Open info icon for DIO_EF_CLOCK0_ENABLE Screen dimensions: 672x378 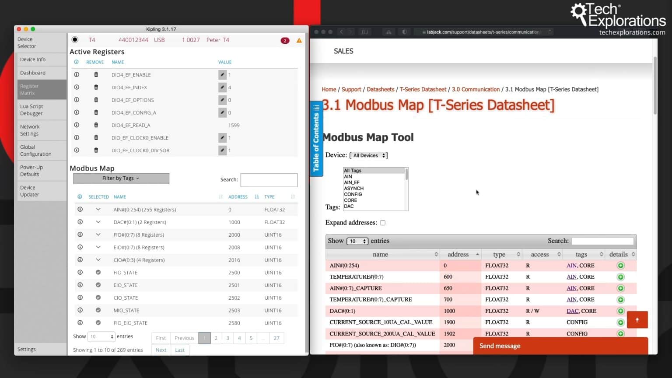tap(77, 138)
